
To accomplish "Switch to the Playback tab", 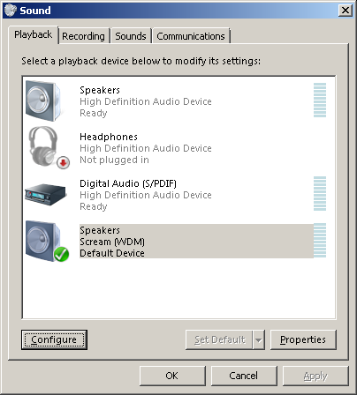I will (34, 34).
